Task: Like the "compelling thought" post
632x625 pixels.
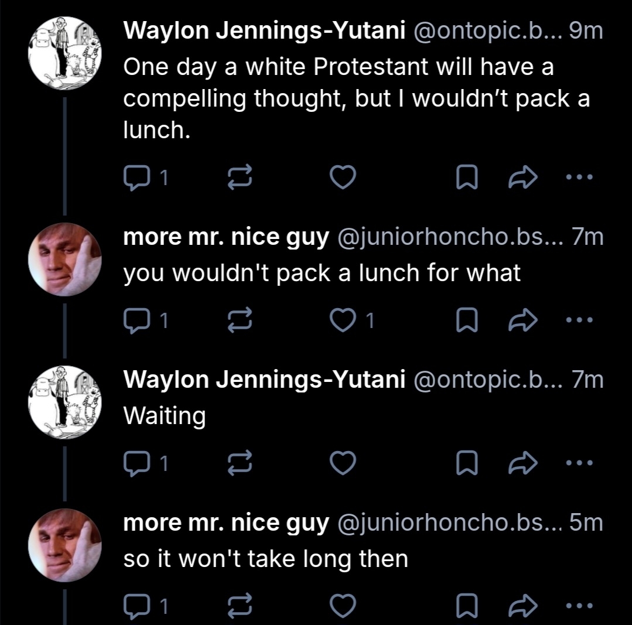Action: coord(344,176)
